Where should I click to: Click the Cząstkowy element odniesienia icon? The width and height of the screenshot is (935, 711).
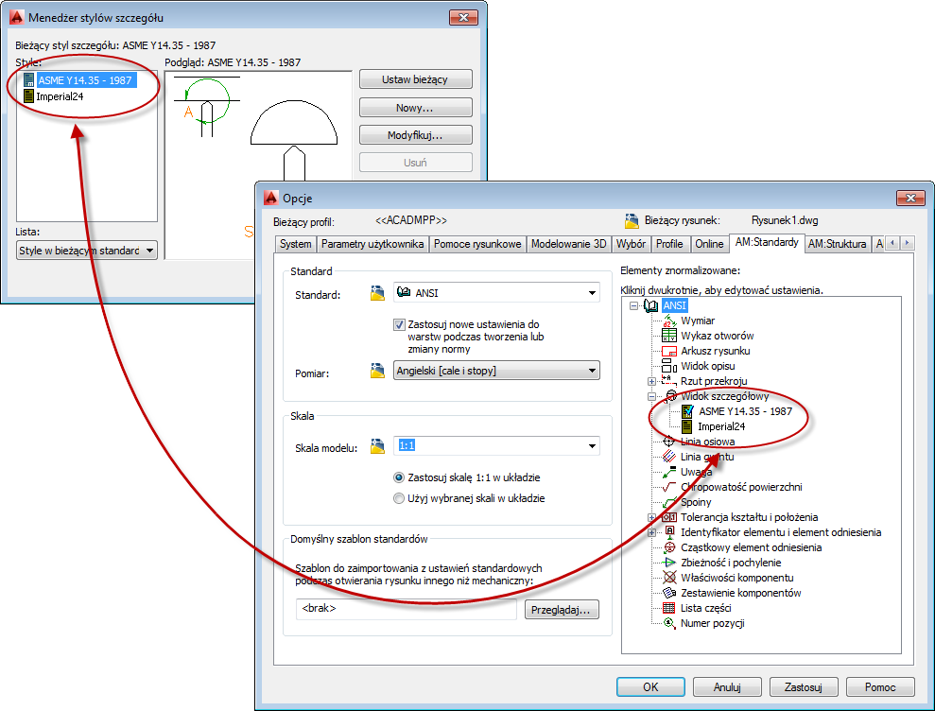click(x=669, y=547)
